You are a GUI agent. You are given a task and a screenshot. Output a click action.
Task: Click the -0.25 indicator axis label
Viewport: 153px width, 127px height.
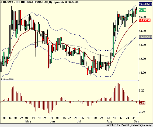pos(142,112)
